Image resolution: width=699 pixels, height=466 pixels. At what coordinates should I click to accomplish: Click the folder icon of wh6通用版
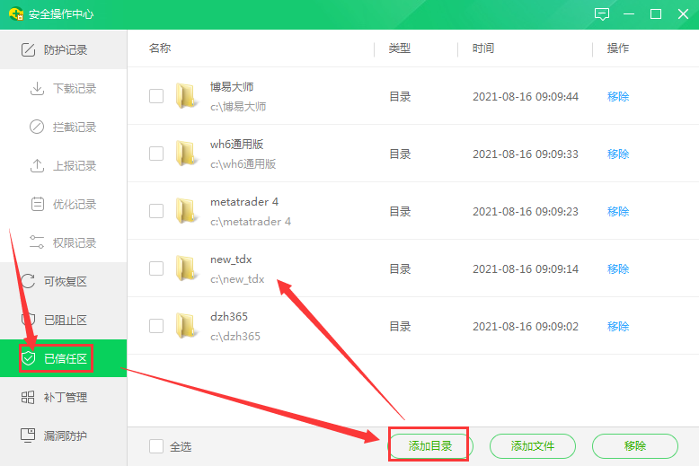click(186, 154)
